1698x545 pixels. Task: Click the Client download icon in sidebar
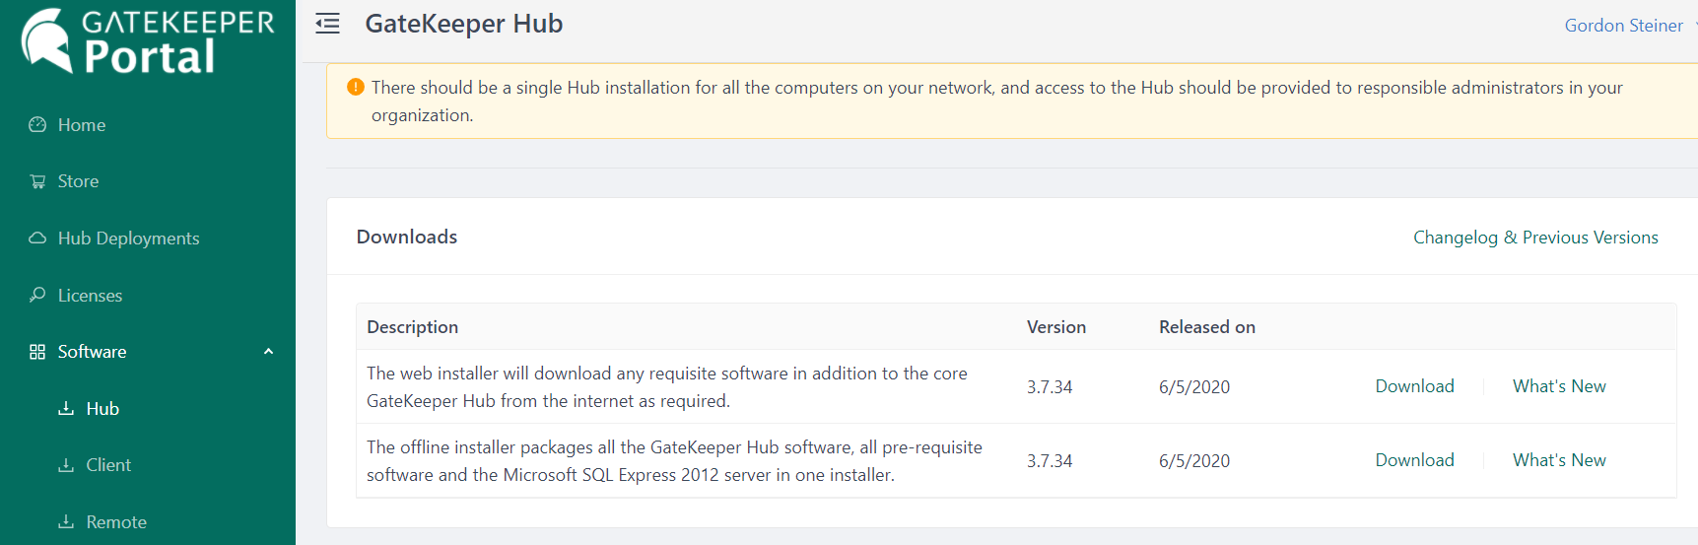click(x=66, y=465)
